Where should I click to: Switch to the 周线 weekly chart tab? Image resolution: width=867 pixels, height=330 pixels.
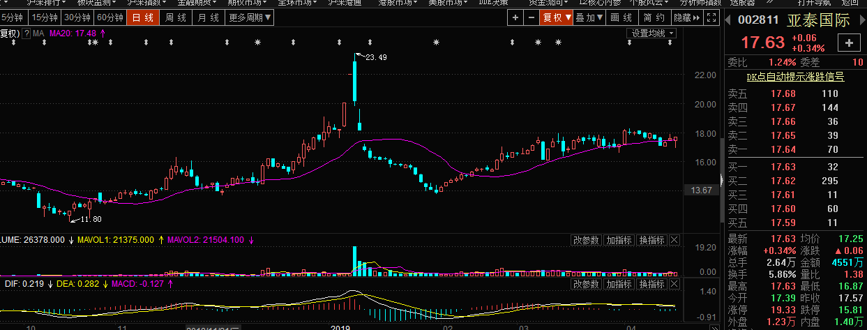tap(176, 17)
